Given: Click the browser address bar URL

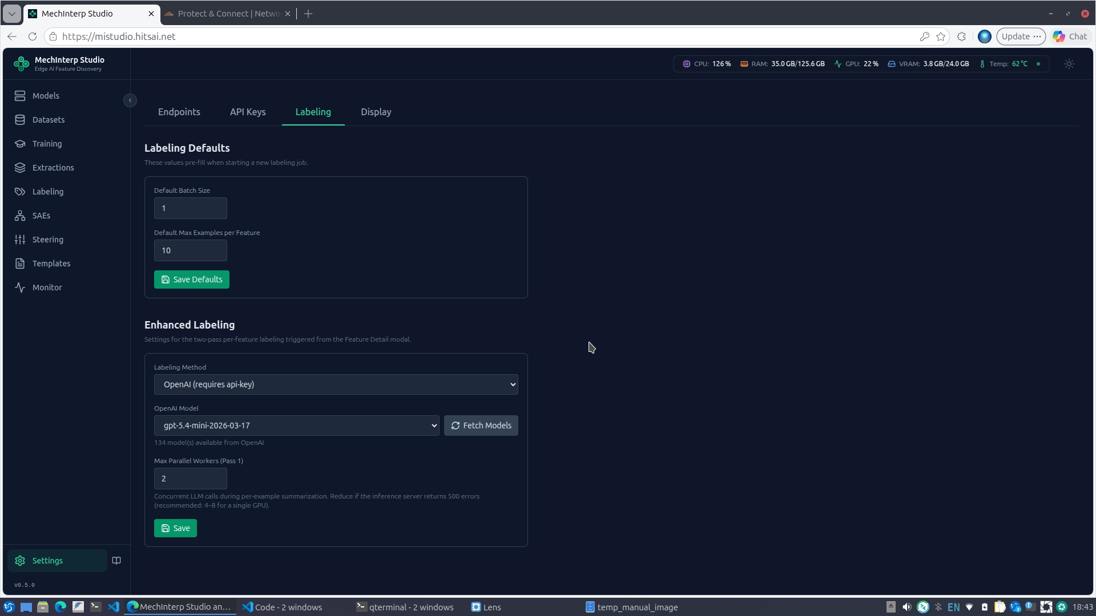Looking at the screenshot, I should coord(119,37).
